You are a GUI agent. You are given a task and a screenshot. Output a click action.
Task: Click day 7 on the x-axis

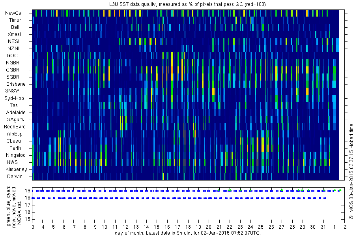coord(74,227)
